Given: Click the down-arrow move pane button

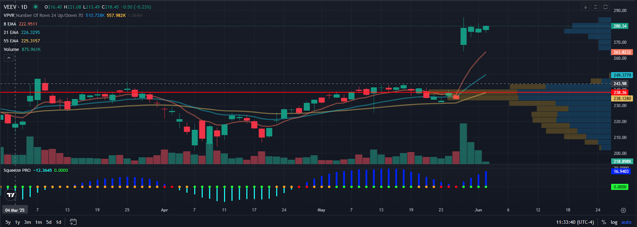Looking at the screenshot, I should coord(585,7).
